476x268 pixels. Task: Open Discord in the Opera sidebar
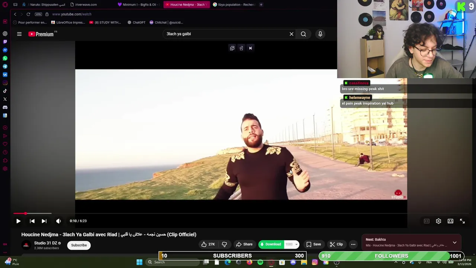(x=5, y=107)
